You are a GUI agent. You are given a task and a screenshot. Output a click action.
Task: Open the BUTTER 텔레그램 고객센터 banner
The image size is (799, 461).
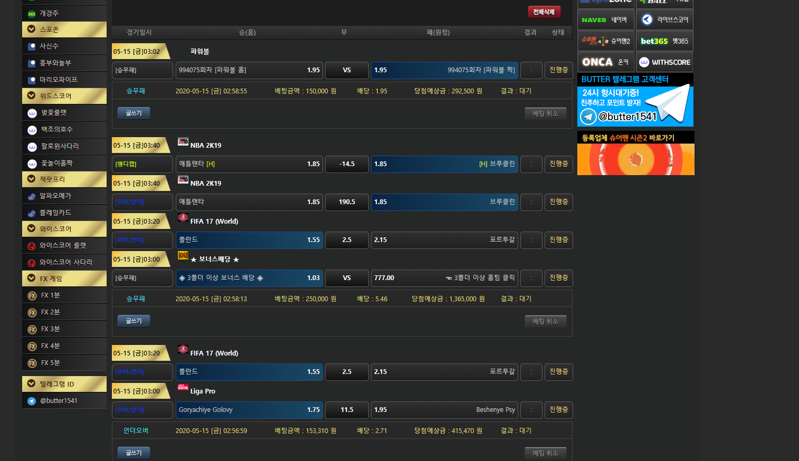coord(635,100)
